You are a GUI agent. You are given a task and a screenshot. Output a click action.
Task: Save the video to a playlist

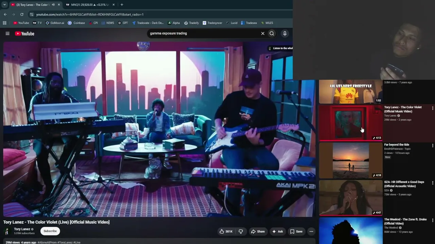click(x=296, y=231)
